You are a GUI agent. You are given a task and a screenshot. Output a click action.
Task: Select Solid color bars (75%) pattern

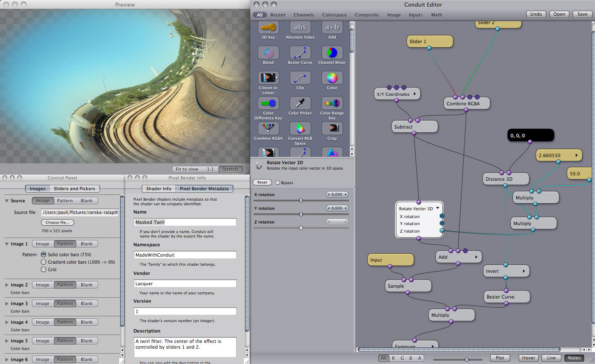tap(44, 255)
